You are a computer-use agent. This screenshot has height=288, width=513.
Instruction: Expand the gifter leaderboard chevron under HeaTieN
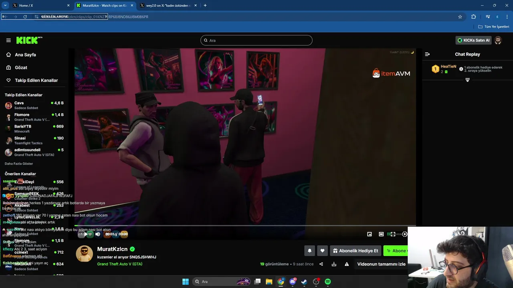(x=467, y=80)
